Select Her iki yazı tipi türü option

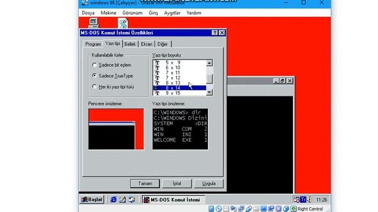coord(94,87)
